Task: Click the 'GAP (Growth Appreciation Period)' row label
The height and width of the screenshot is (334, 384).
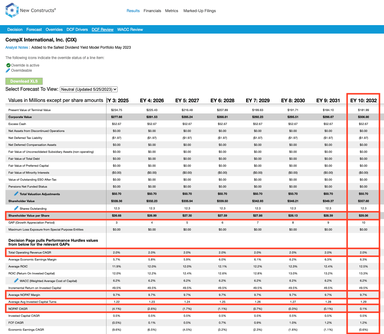Action: tap(31, 223)
